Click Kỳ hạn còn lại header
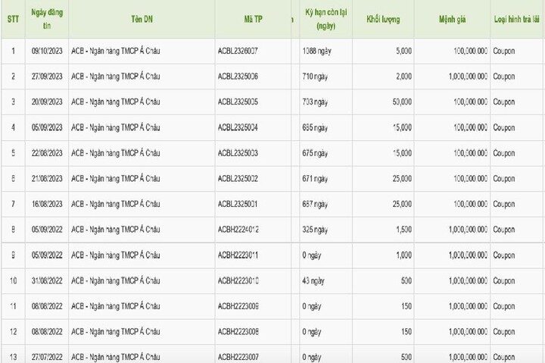Screen dimensions: 545x363 coord(326,19)
